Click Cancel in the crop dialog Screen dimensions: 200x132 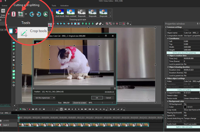[108, 98]
